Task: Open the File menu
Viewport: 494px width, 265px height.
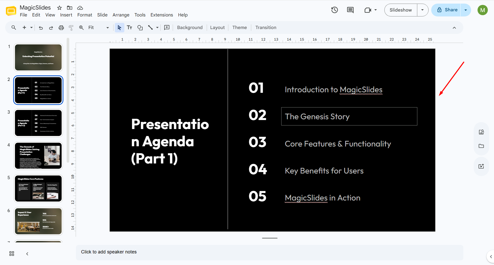Action: 23,15
